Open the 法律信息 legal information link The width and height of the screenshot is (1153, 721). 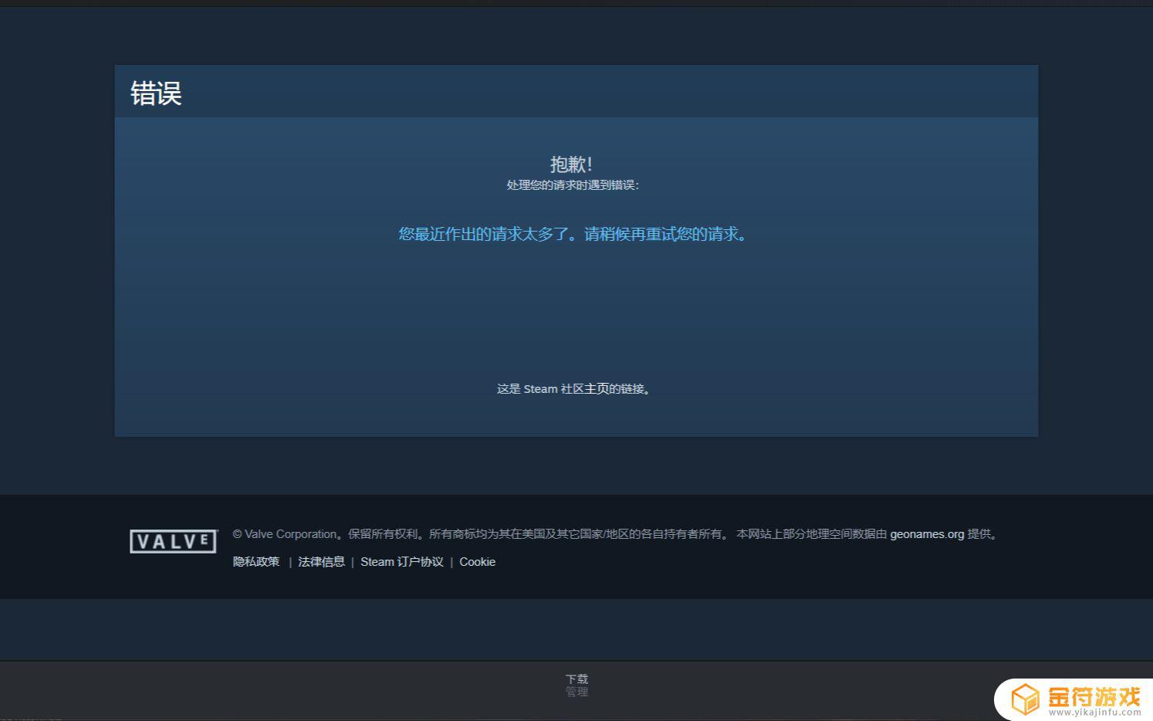click(321, 562)
